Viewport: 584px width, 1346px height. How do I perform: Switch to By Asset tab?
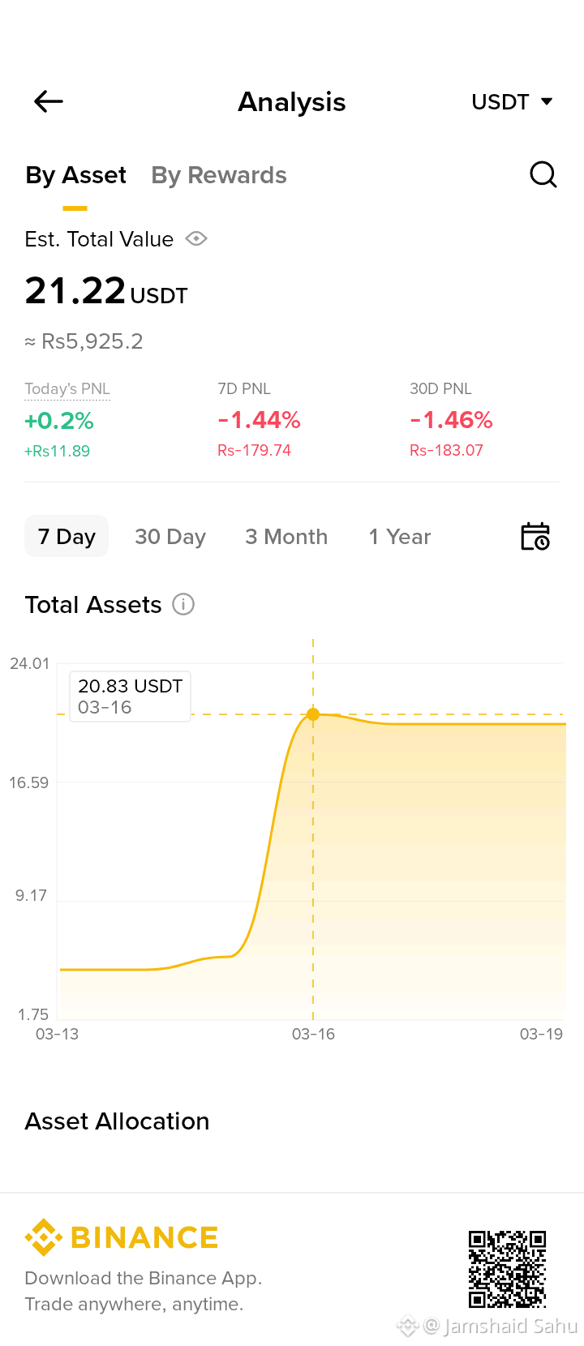pos(75,175)
